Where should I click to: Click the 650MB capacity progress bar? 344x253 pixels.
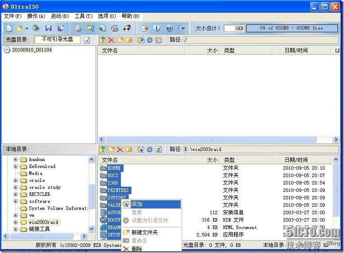[x=292, y=28]
